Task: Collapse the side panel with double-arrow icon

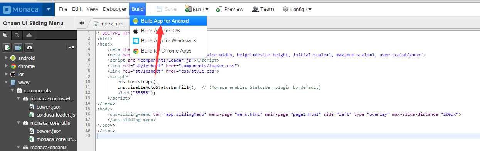Action: coord(82,23)
